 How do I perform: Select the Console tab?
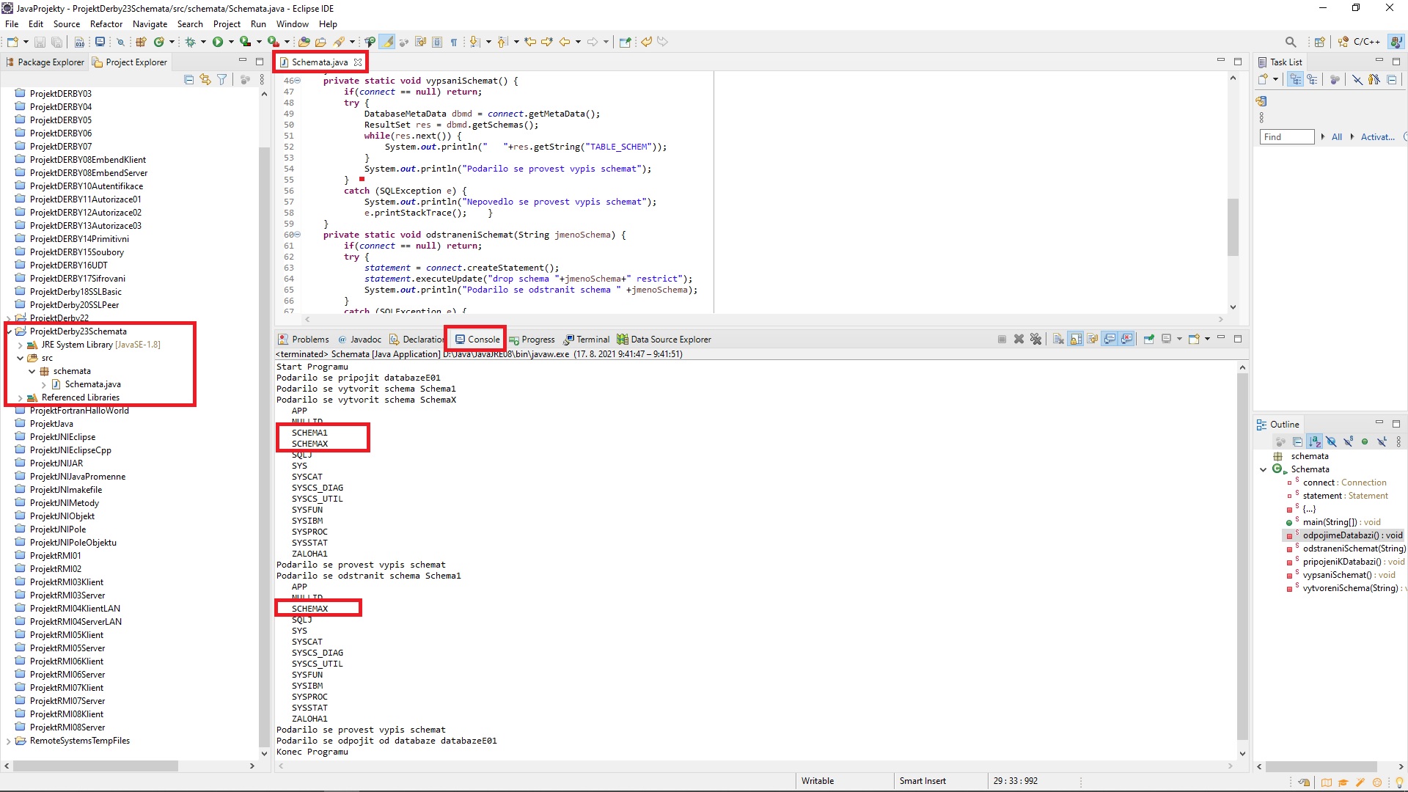point(483,339)
